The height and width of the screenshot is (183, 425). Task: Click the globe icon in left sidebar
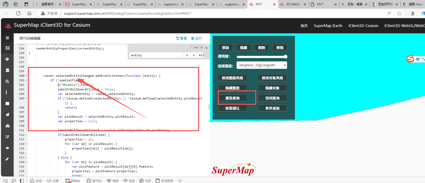point(7,59)
